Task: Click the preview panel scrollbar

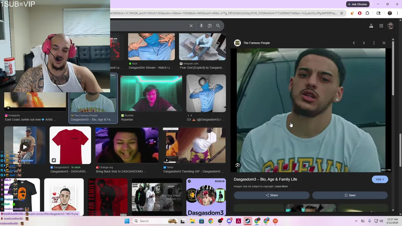Action: pyautogui.click(x=393, y=68)
